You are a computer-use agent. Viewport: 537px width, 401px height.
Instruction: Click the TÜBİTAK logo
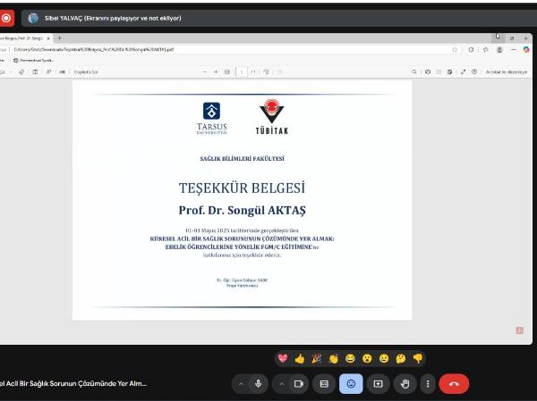271,117
